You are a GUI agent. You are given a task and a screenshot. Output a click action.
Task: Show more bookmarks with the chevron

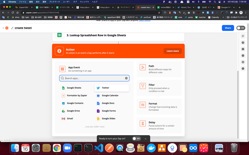click(223, 17)
